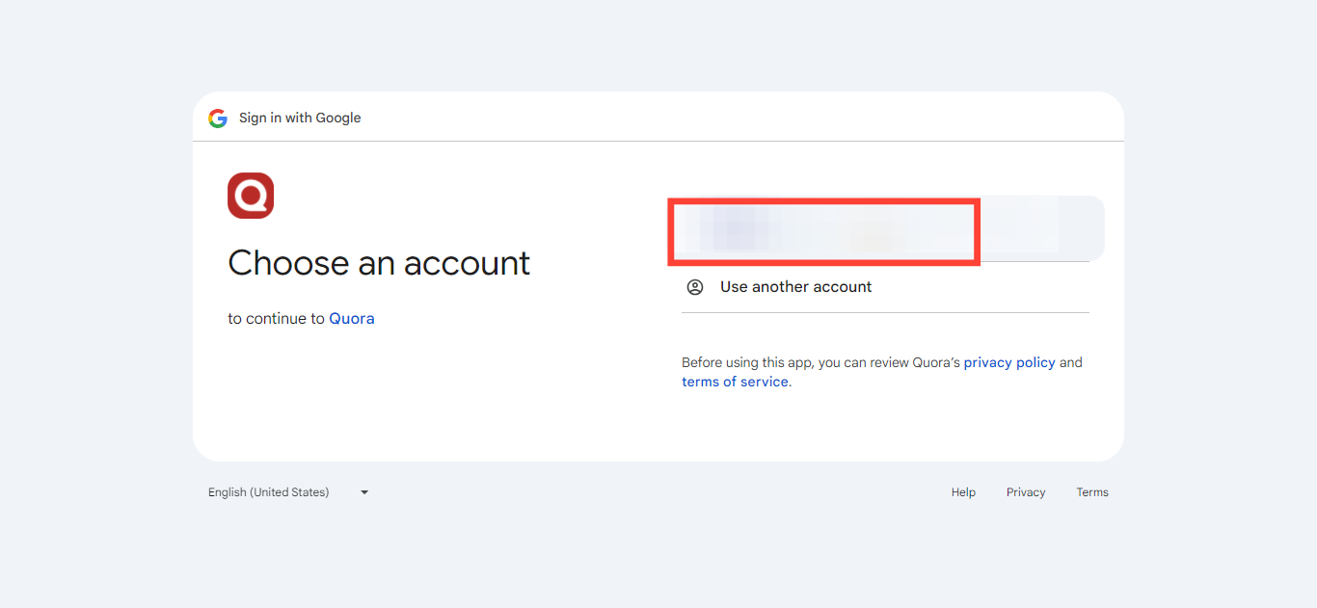Click the "Sign in with Google" header text
Viewport: 1317px width, 608px height.
(300, 118)
